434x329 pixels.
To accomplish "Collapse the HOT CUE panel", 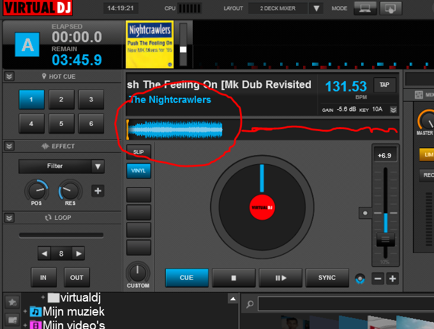I will pyautogui.click(x=9, y=76).
